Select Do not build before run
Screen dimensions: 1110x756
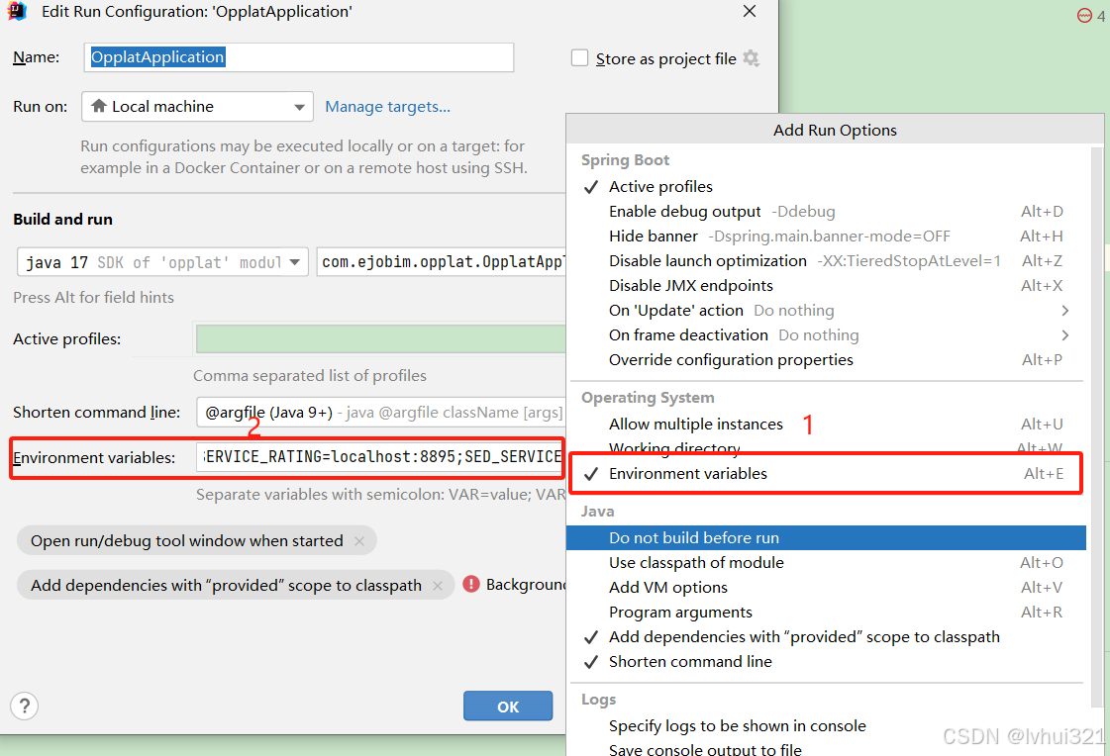point(826,538)
